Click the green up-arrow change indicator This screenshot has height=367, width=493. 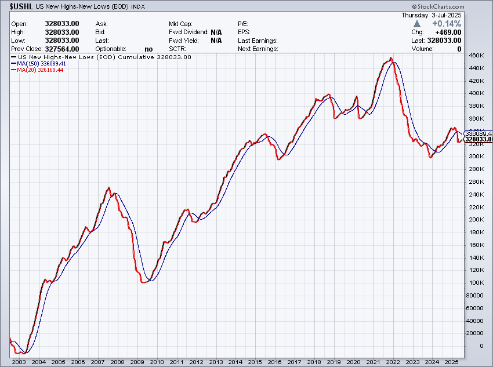(x=417, y=25)
